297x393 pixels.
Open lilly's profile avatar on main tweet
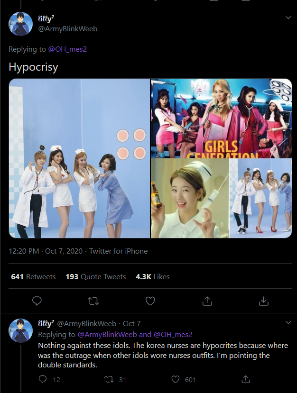(x=20, y=24)
